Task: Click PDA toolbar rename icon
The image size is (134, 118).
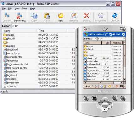Action: coord(113,86)
